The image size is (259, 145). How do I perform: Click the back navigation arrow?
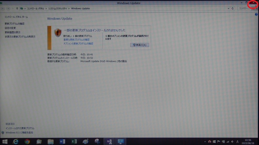(3, 9)
